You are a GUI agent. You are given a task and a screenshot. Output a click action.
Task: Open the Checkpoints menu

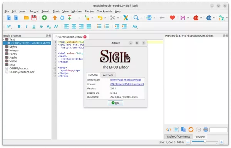[x=104, y=11]
